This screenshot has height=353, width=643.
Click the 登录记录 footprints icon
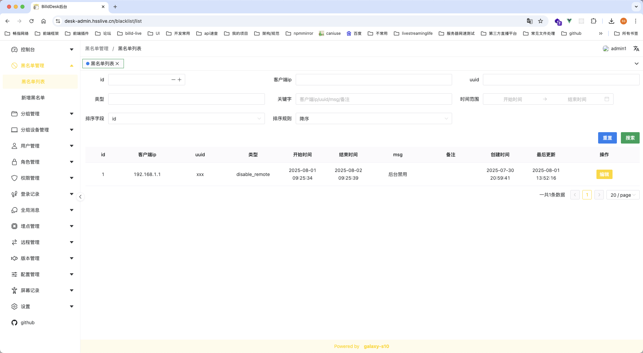tap(14, 194)
